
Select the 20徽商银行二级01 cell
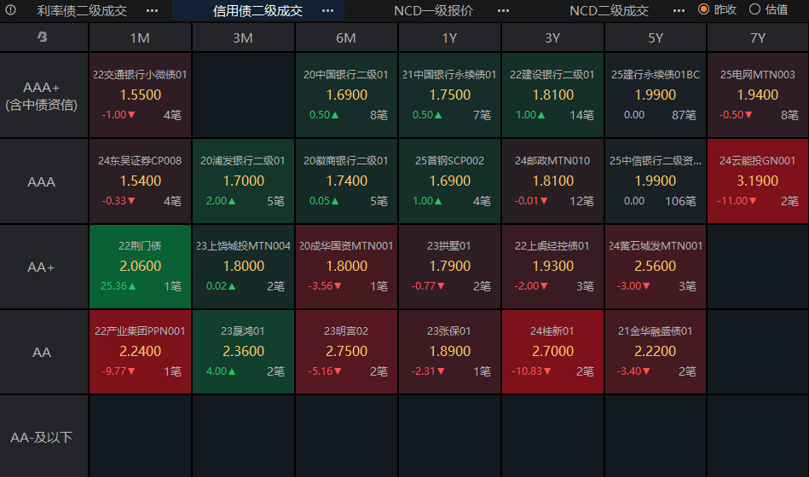[346, 181]
